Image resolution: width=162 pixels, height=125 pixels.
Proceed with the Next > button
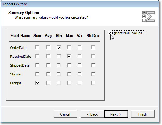(x=116, y=114)
